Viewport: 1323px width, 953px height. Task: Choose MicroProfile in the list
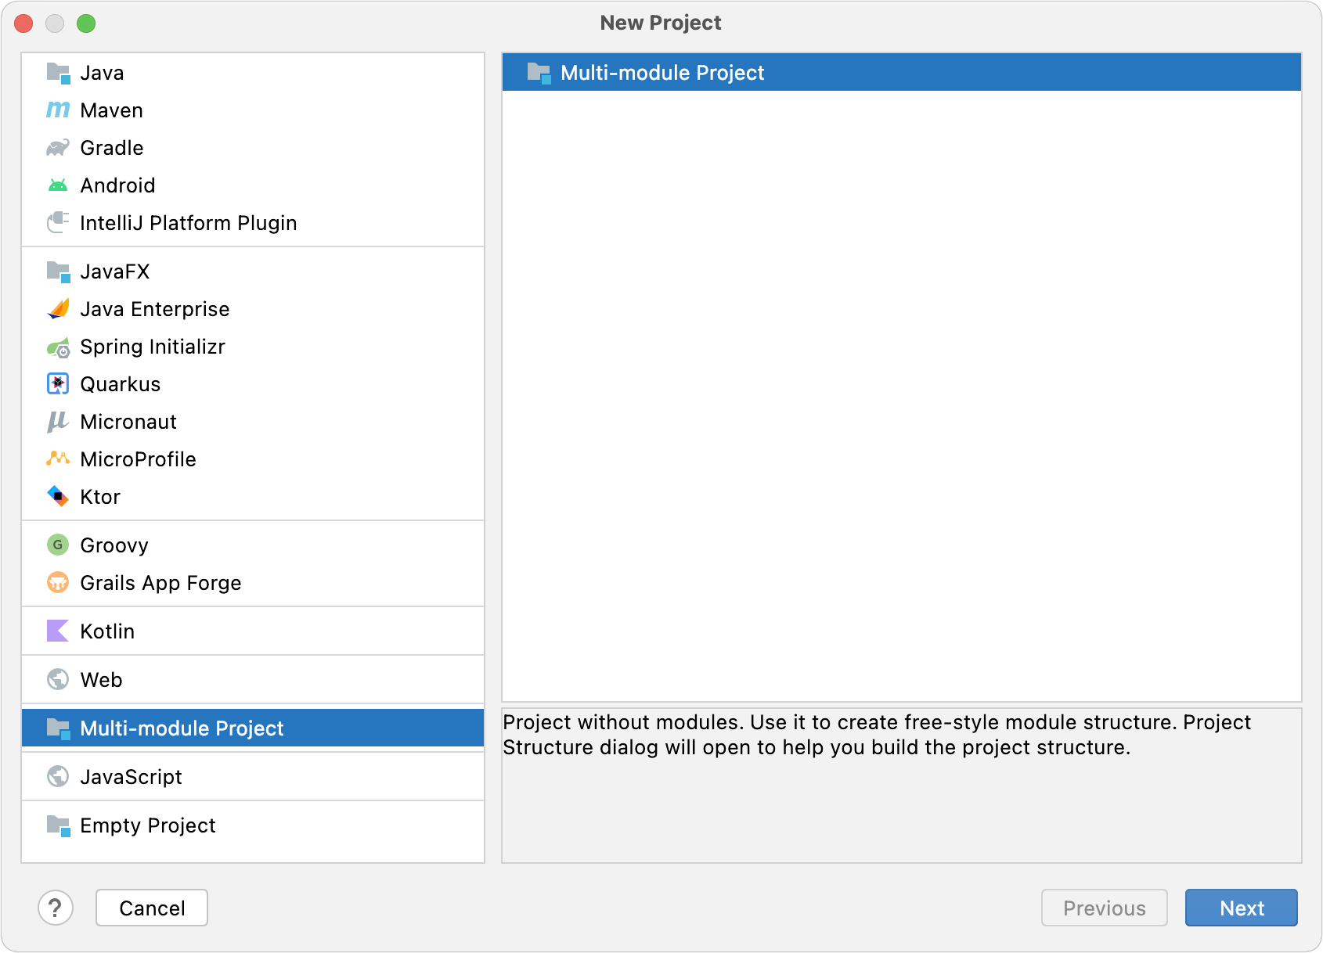coord(253,459)
